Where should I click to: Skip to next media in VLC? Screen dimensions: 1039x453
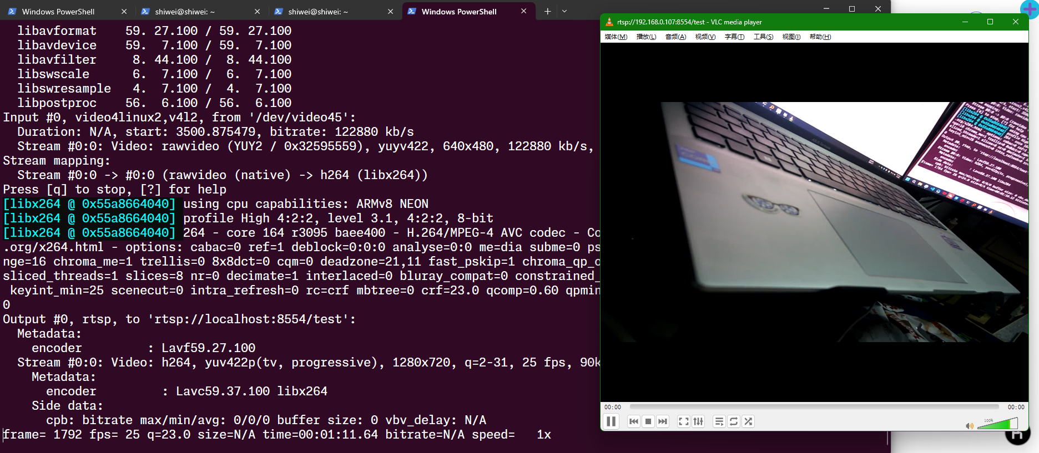tap(663, 421)
